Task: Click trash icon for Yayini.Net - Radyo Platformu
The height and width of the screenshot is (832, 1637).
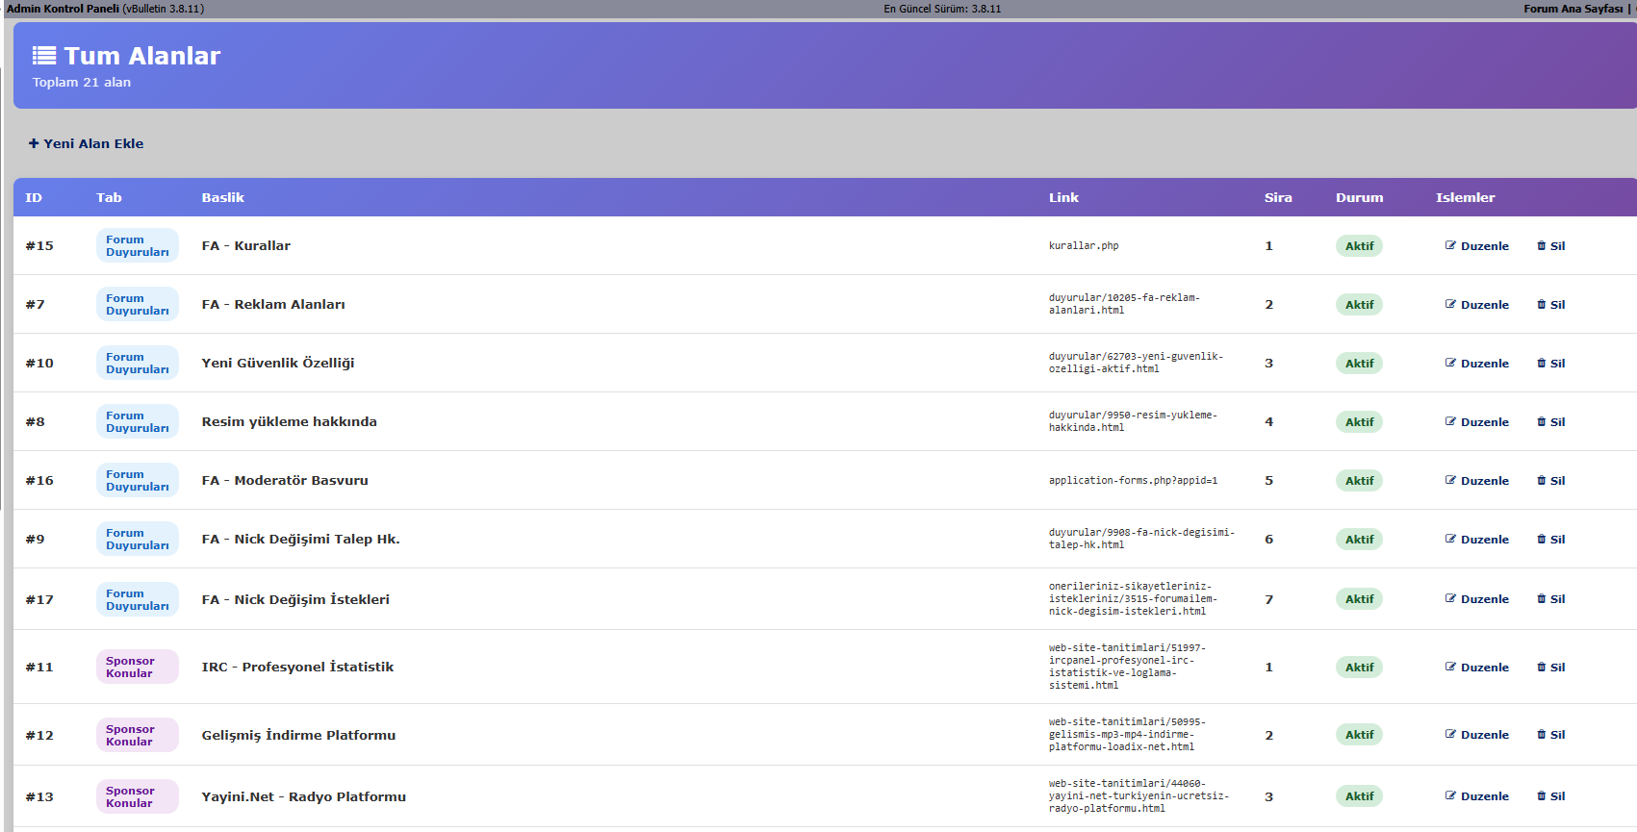Action: 1542,795
